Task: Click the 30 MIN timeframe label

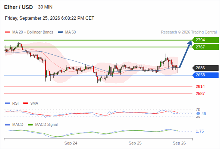Action: [45, 7]
